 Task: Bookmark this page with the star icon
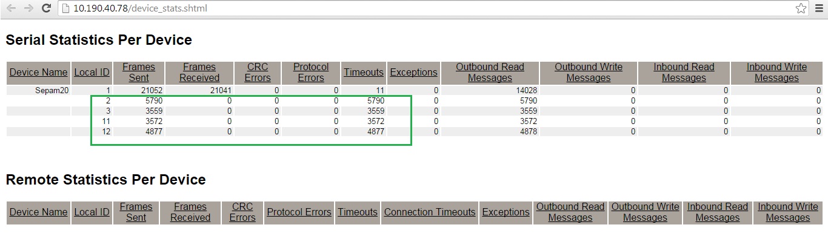(801, 8)
